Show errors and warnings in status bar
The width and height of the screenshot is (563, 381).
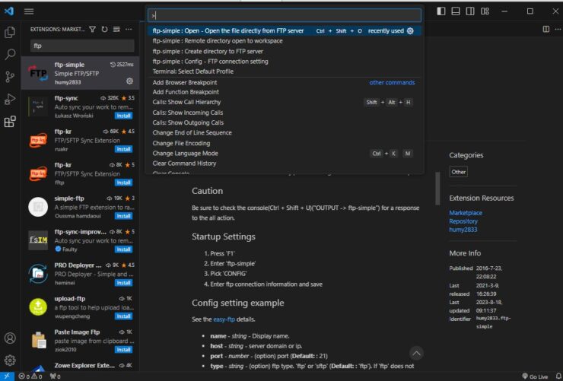click(x=30, y=376)
